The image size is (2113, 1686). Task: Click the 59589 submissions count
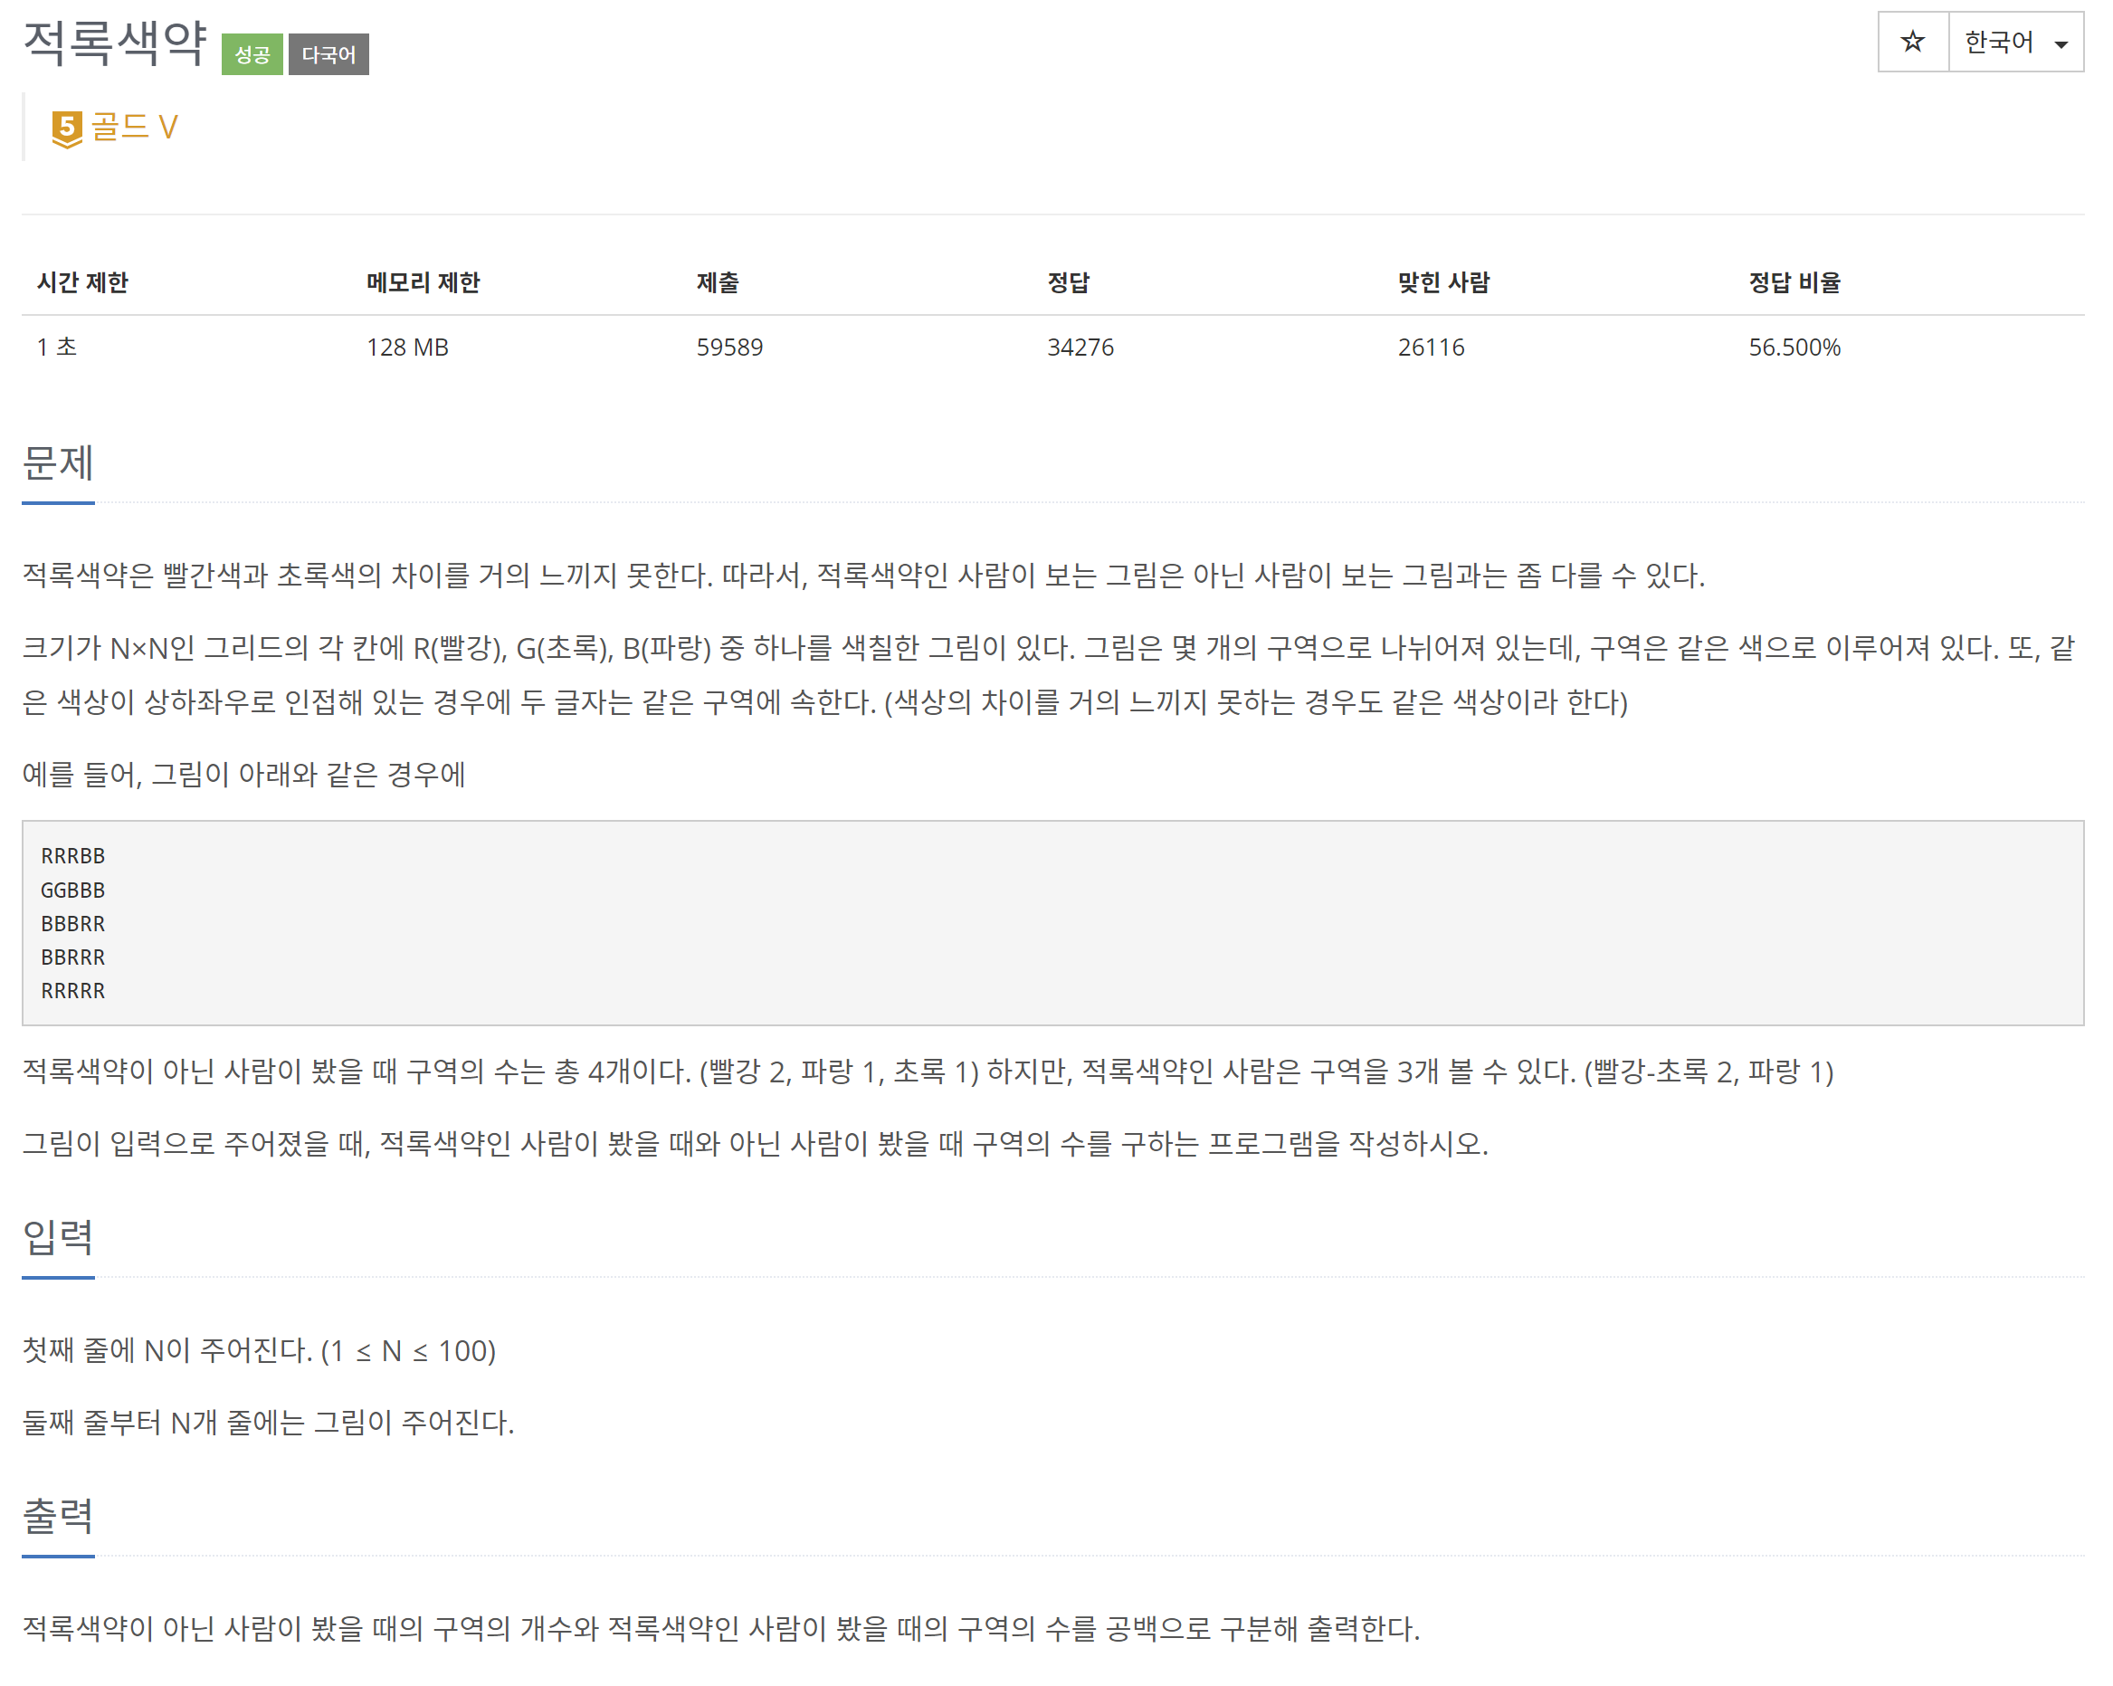[x=729, y=347]
